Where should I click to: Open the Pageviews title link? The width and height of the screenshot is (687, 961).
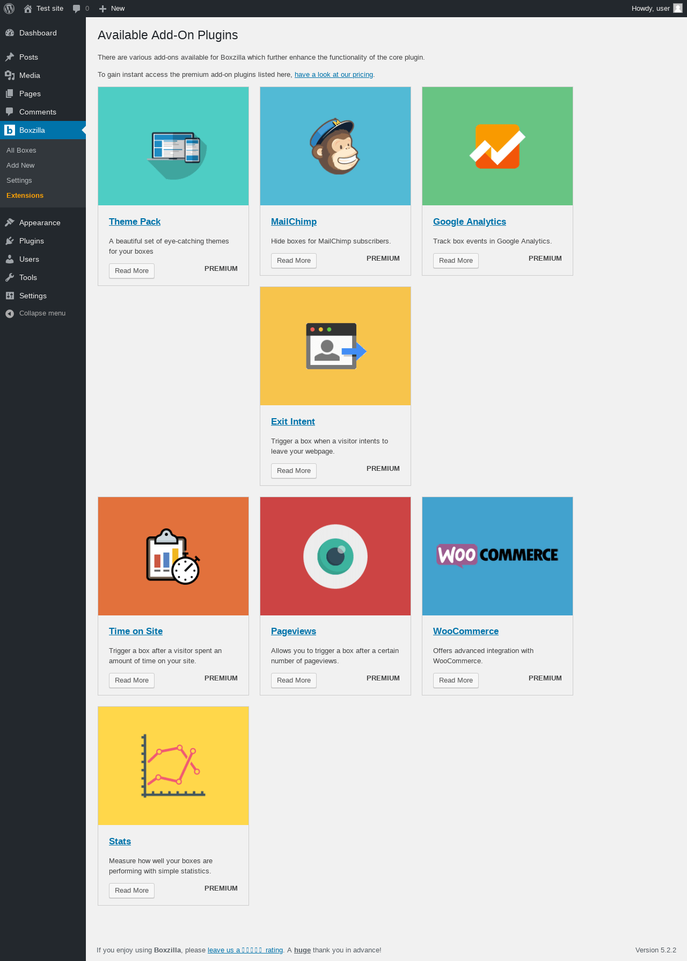(x=294, y=631)
